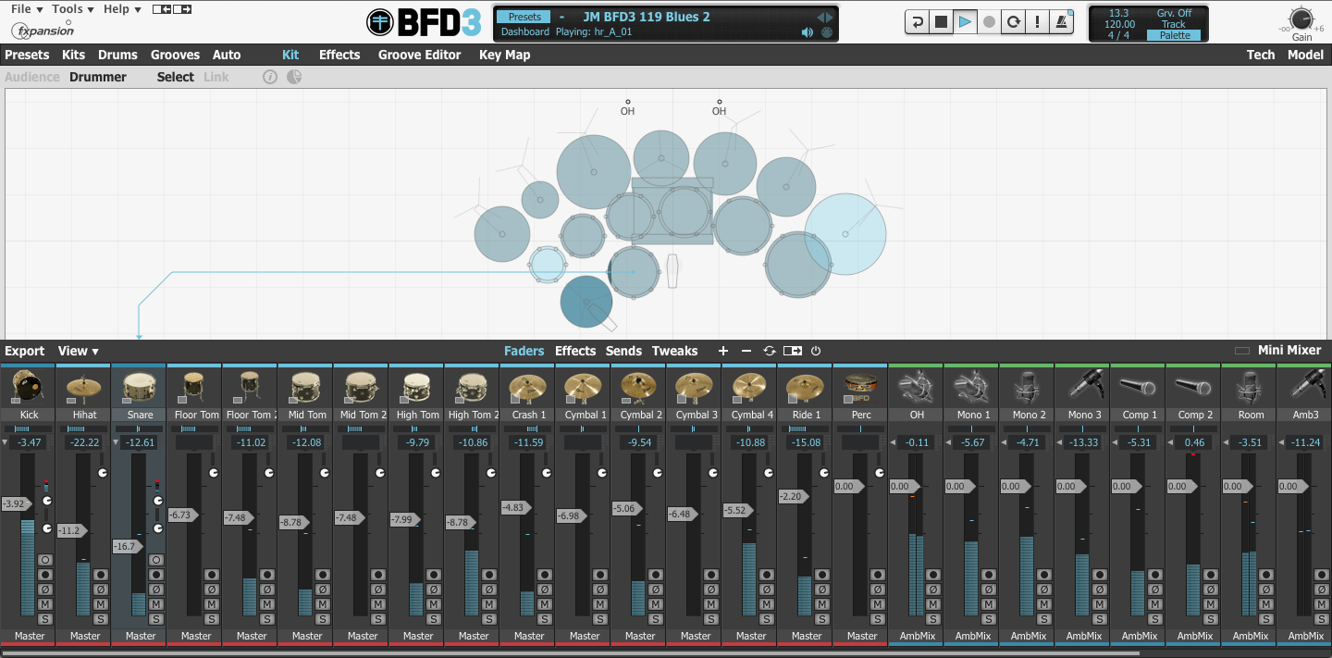1332x658 pixels.
Task: Toggle the metronome icon
Action: coord(1062,22)
